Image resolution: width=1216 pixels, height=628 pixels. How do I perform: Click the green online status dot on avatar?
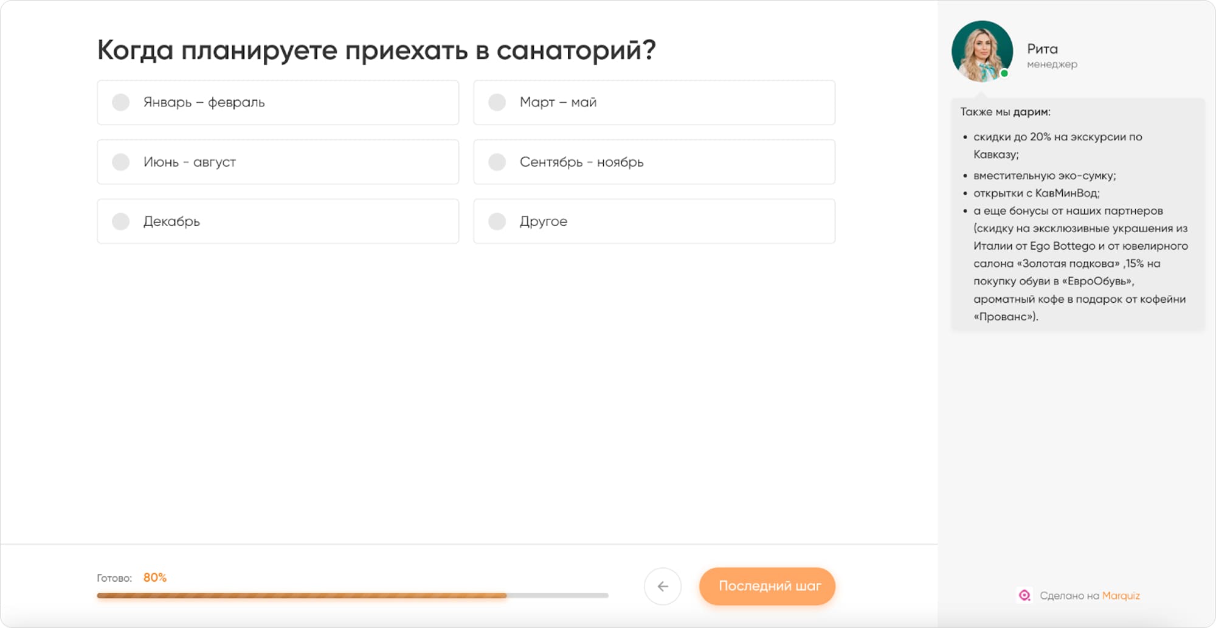click(1005, 72)
